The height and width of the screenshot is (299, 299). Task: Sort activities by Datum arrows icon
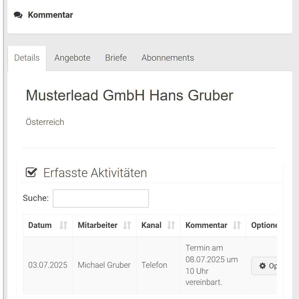(x=63, y=225)
